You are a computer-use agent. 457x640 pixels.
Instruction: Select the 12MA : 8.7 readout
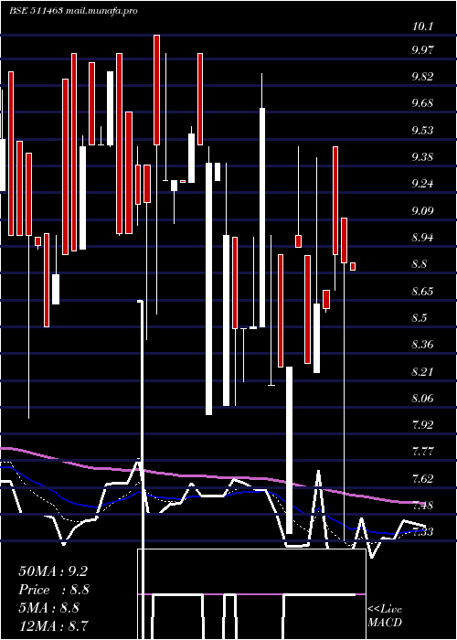53,625
